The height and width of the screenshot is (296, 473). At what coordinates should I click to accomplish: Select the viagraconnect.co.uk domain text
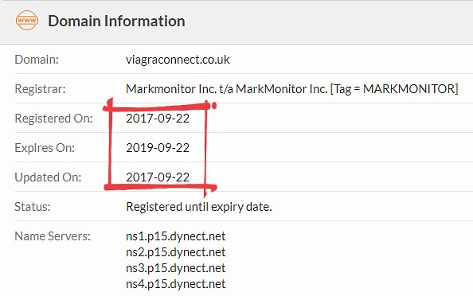[178, 60]
